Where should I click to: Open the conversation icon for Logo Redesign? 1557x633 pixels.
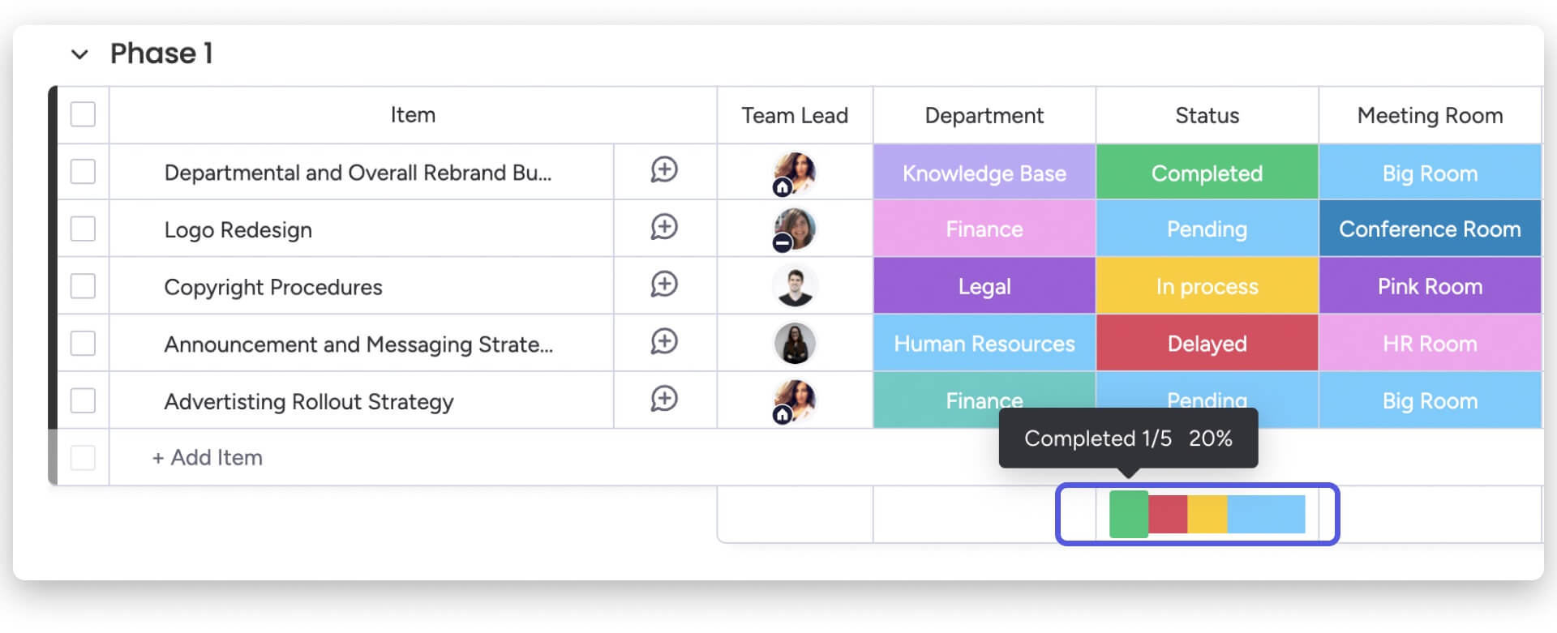[664, 228]
